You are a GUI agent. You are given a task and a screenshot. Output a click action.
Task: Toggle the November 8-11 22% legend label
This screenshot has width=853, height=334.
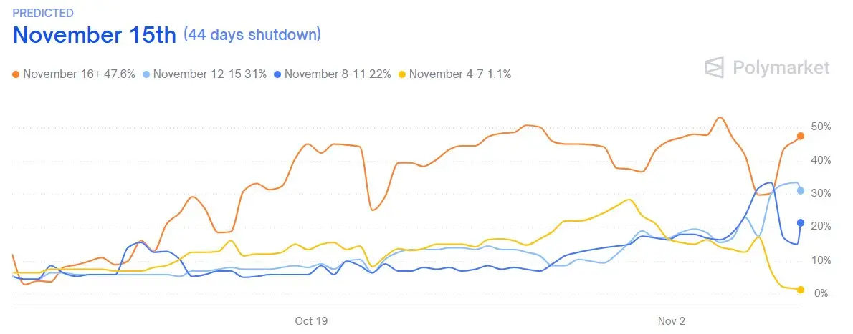[x=338, y=74]
